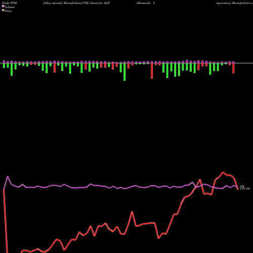Click the red-green Price legend swatch
253x253 pixels.
click(x=3, y=11)
